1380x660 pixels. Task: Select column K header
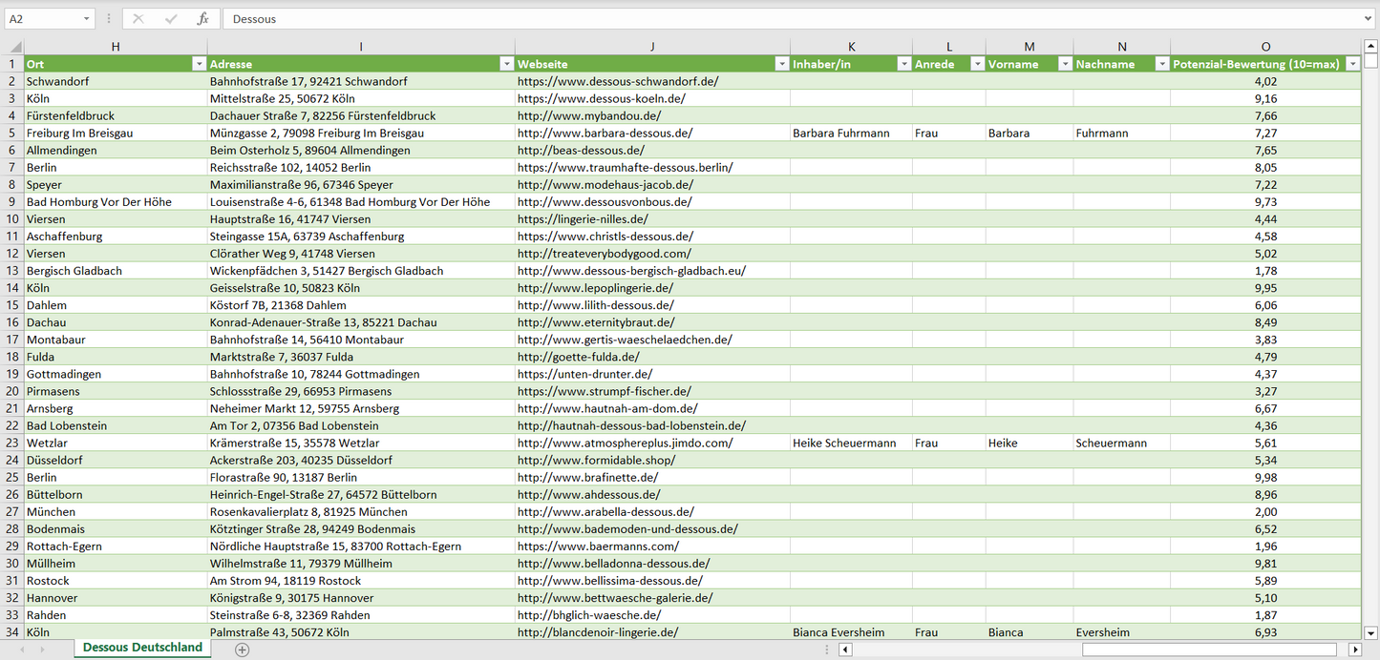coord(851,47)
